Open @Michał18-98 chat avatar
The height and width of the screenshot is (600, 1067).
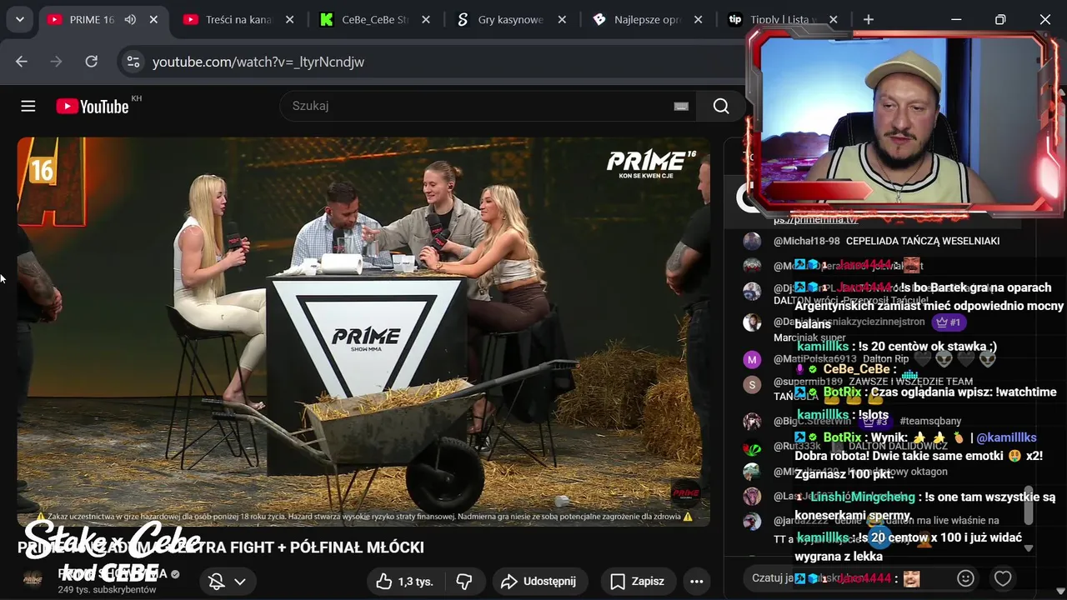753,242
